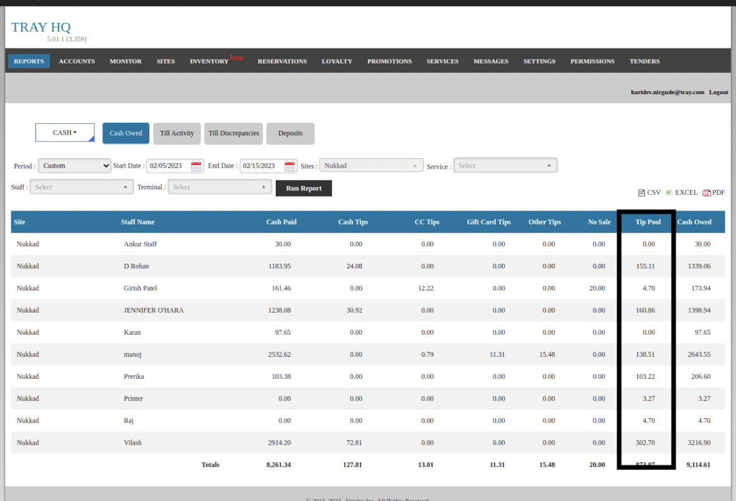Viewport: 736px width, 501px height.
Task: Expand the Period dropdown set to Custom
Action: [74, 166]
